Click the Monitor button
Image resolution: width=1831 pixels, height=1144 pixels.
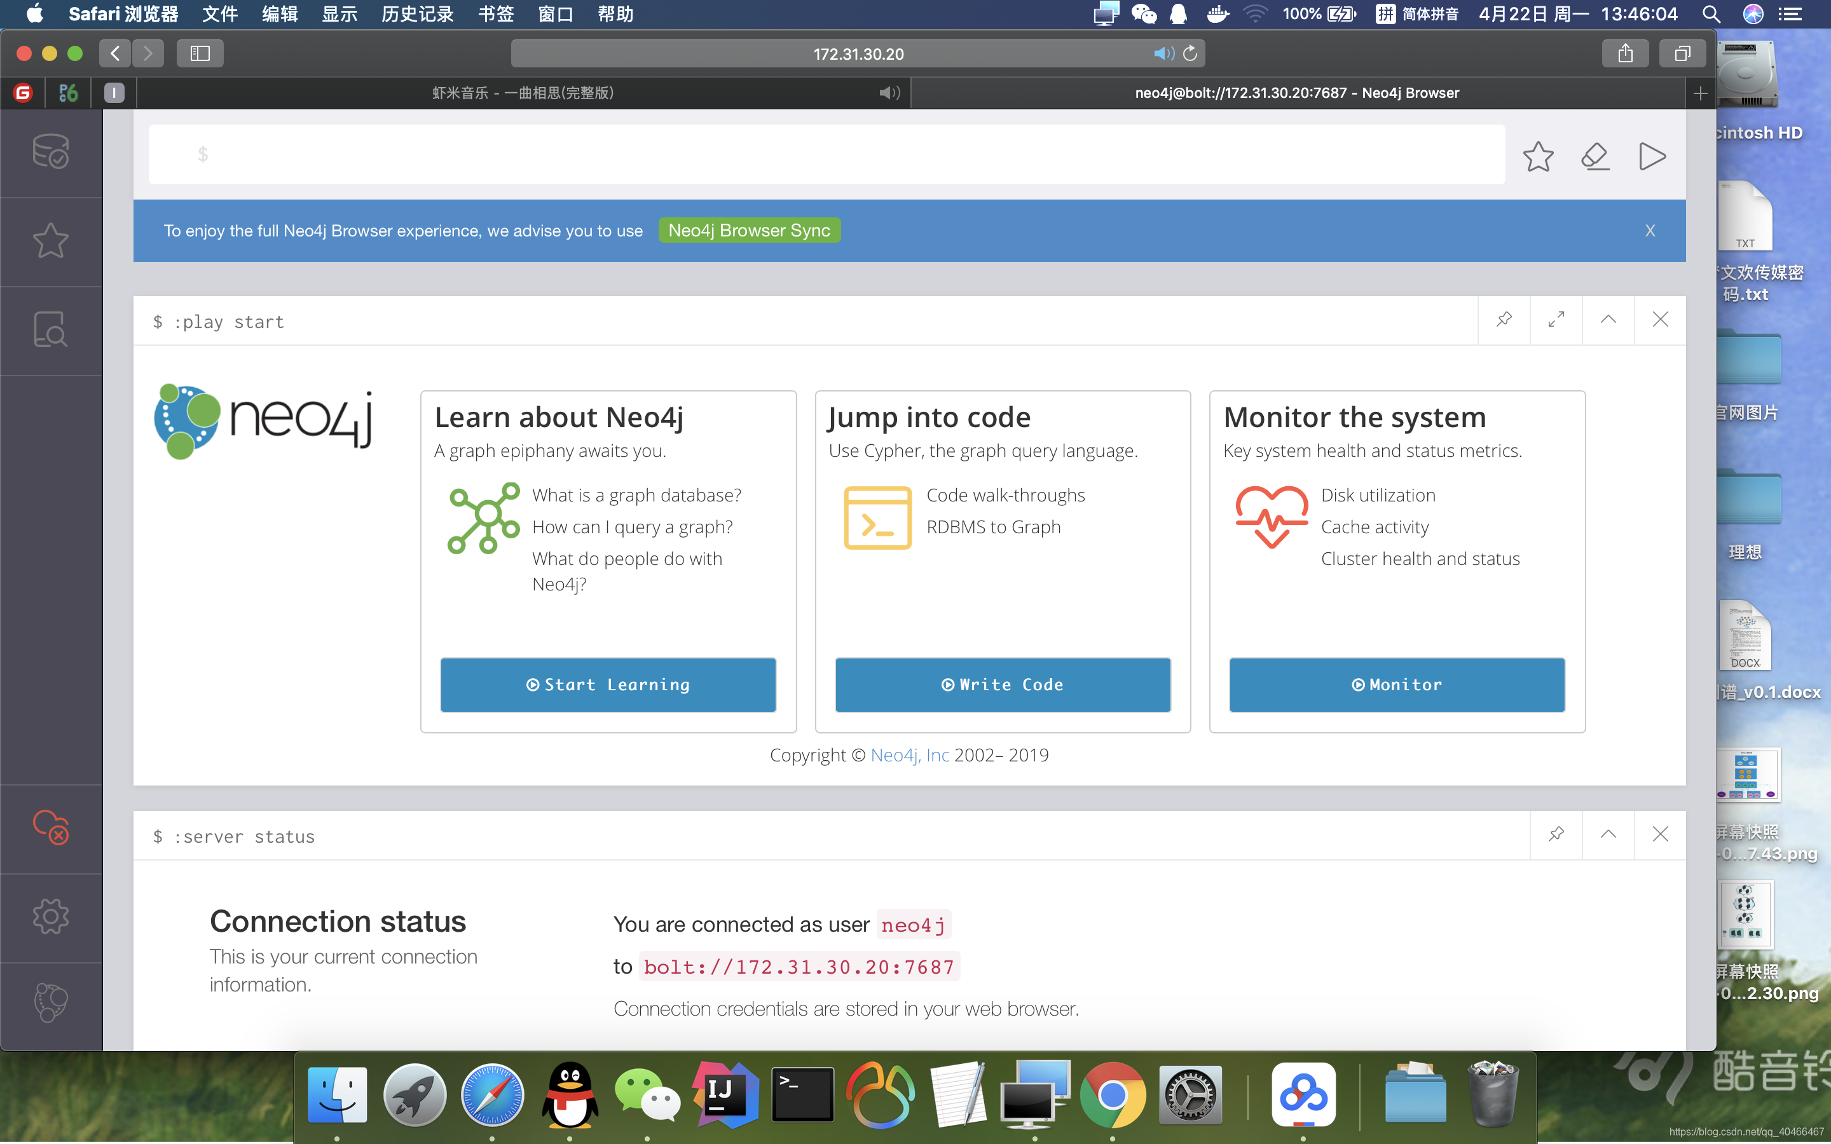tap(1397, 684)
